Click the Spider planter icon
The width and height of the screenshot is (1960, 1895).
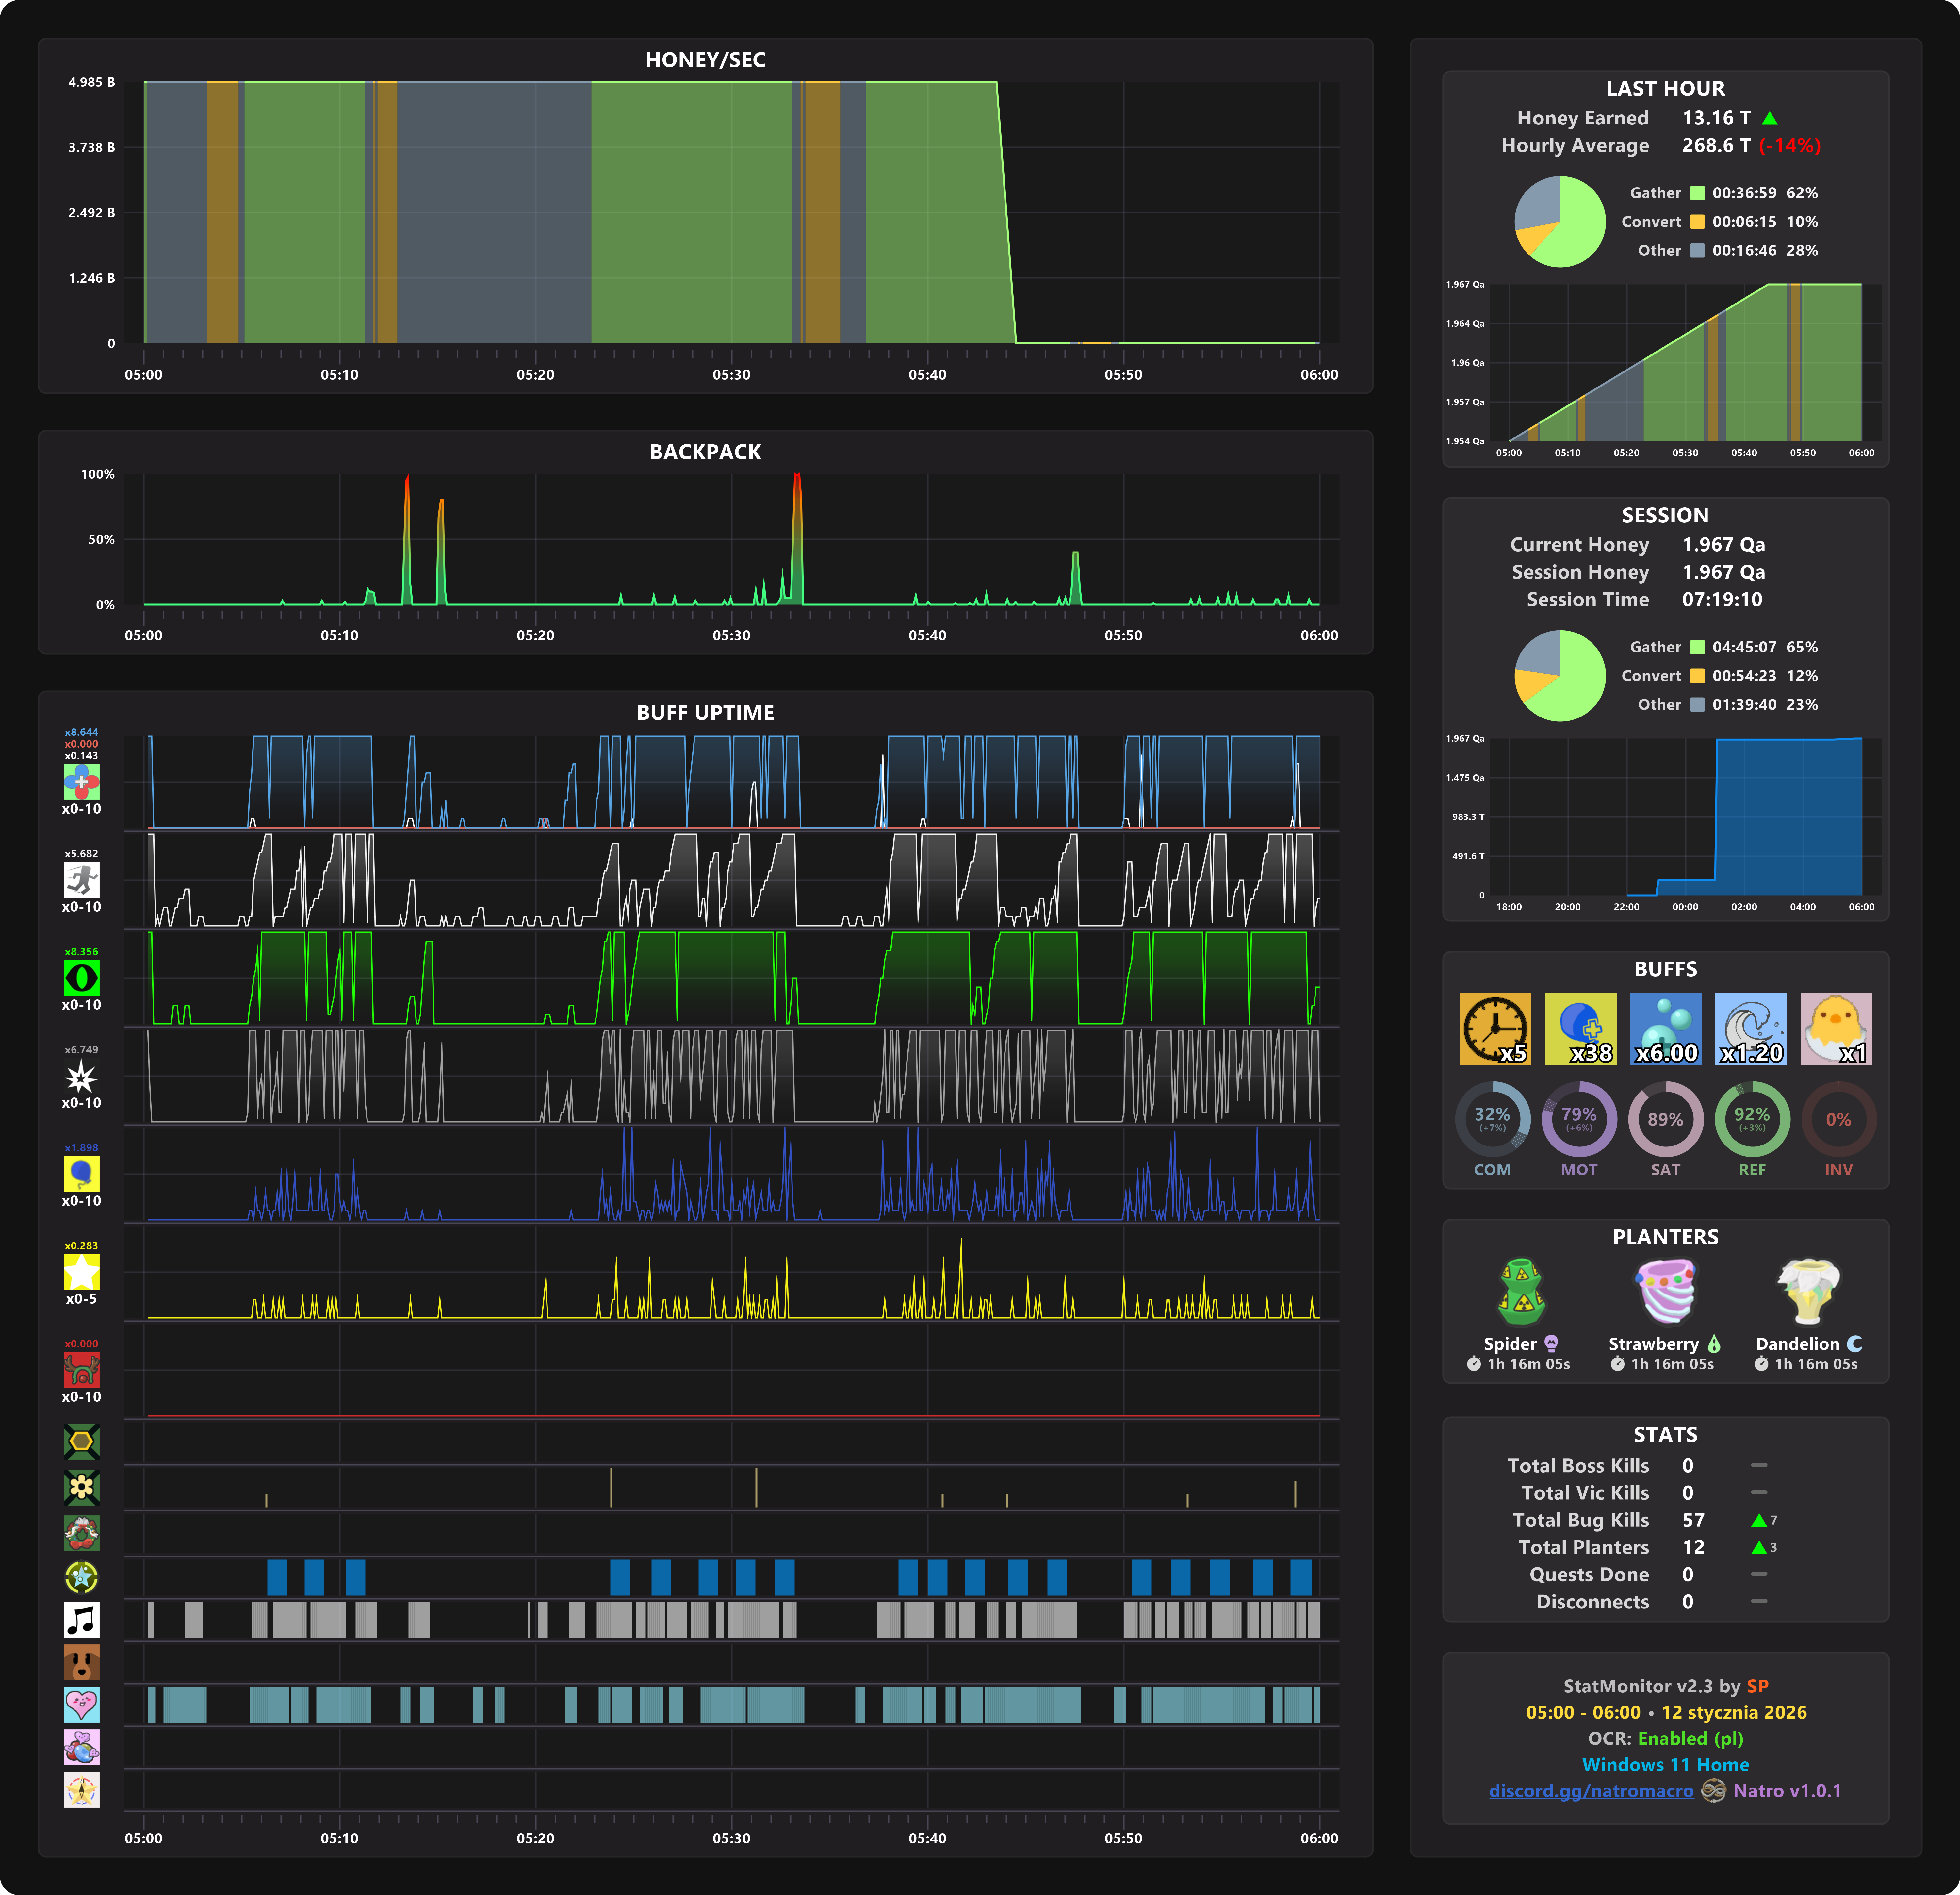(x=1521, y=1291)
